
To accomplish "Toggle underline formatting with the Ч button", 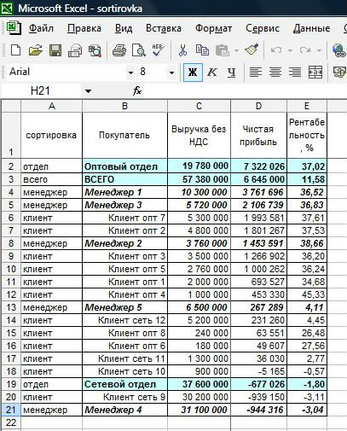I will [x=232, y=73].
